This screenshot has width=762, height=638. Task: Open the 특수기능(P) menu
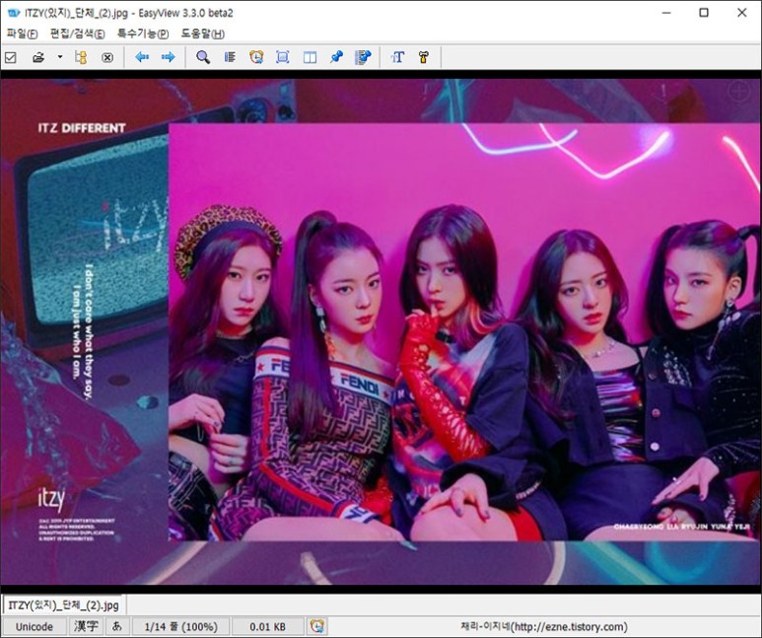143,34
